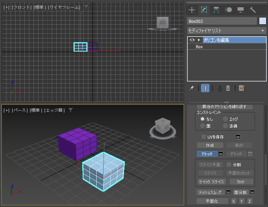Open the perspective viewport [標準] menu
Screen dimensions: 268x207
36,110
